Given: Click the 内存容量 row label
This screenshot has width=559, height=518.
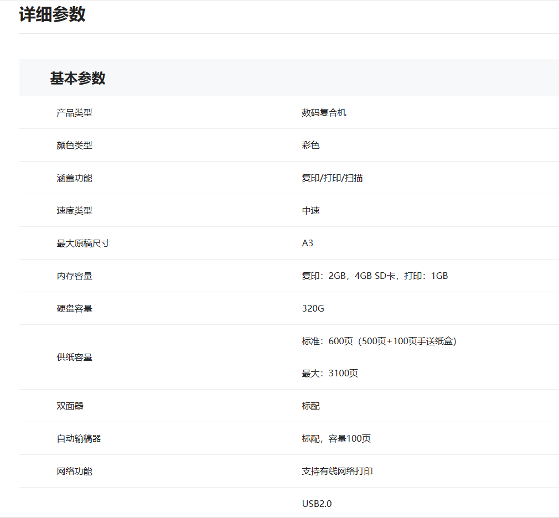Looking at the screenshot, I should tap(74, 276).
